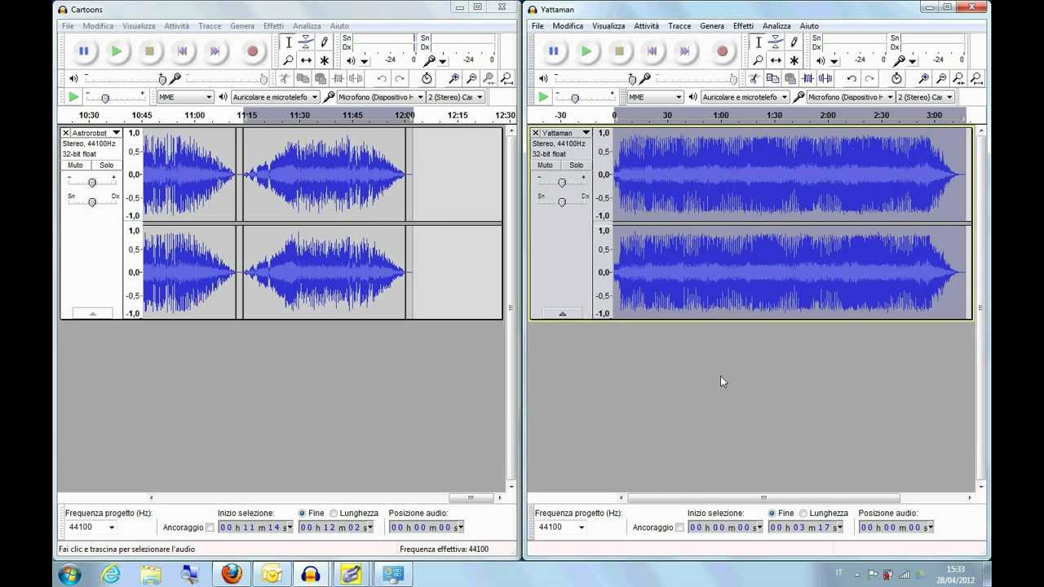Image resolution: width=1044 pixels, height=587 pixels.
Task: Solo the Astrorobot track
Action: [x=107, y=165]
